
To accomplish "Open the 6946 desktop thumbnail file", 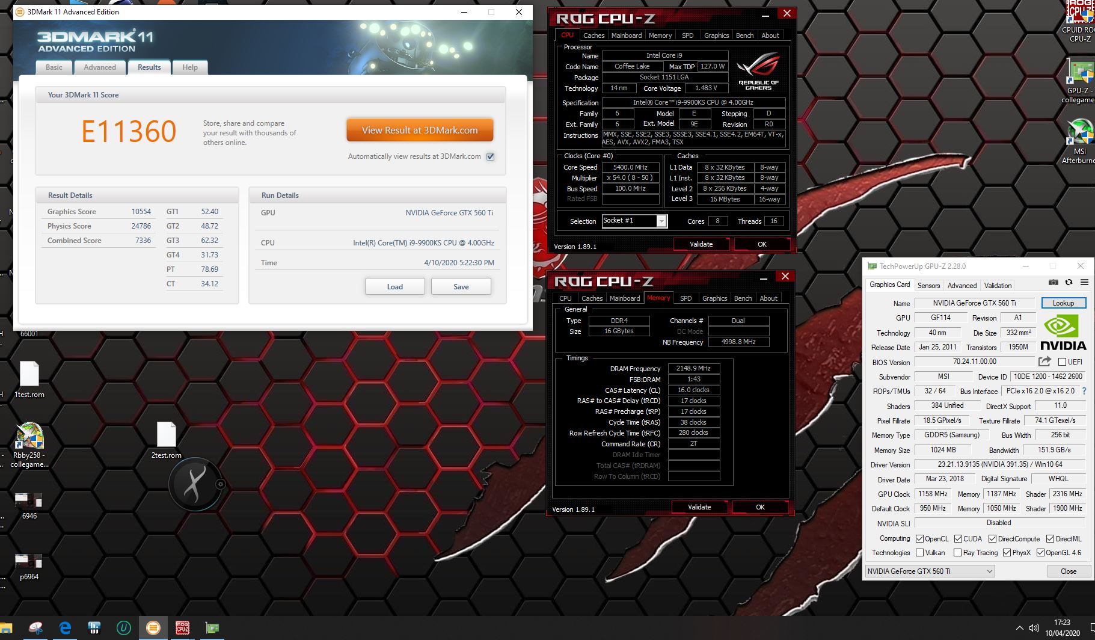I will 29,506.
